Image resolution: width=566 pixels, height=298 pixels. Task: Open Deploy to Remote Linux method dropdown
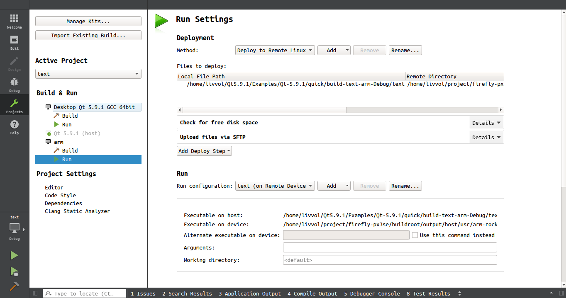275,50
